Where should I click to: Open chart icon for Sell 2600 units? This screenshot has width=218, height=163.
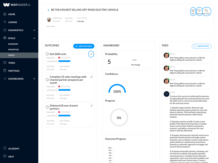(x=91, y=54)
